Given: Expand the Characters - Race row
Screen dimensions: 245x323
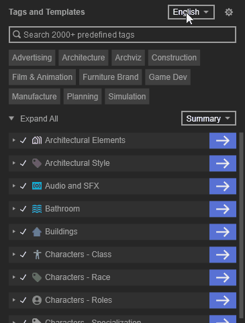Looking at the screenshot, I should (14, 277).
